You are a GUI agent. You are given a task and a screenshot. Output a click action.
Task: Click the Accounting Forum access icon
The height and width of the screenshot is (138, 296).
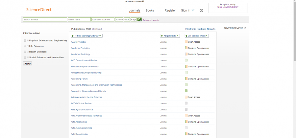[x=186, y=79]
